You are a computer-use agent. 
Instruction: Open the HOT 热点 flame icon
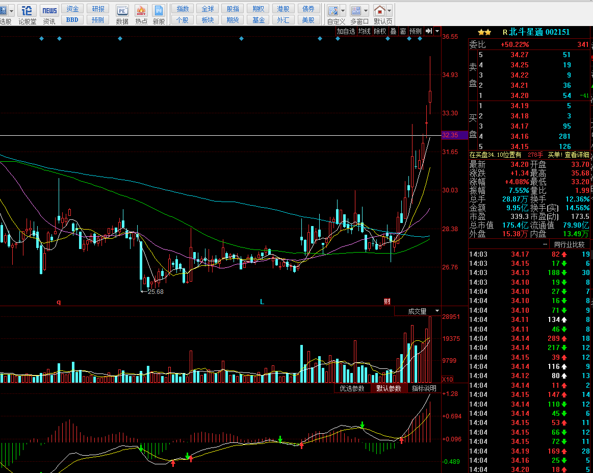click(x=141, y=15)
